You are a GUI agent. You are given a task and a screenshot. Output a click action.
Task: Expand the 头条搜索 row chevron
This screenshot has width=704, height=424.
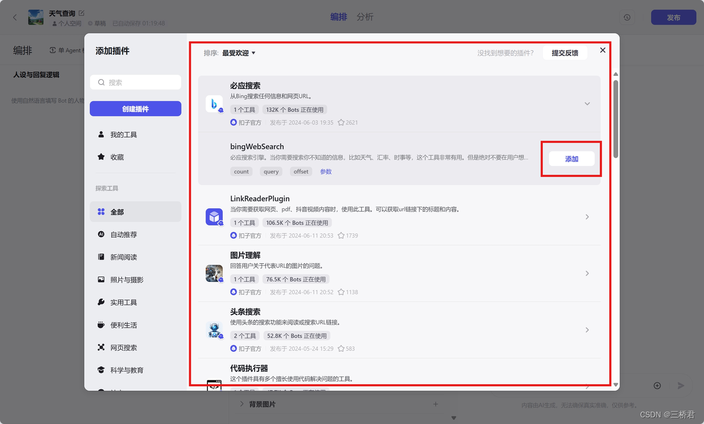pyautogui.click(x=587, y=330)
